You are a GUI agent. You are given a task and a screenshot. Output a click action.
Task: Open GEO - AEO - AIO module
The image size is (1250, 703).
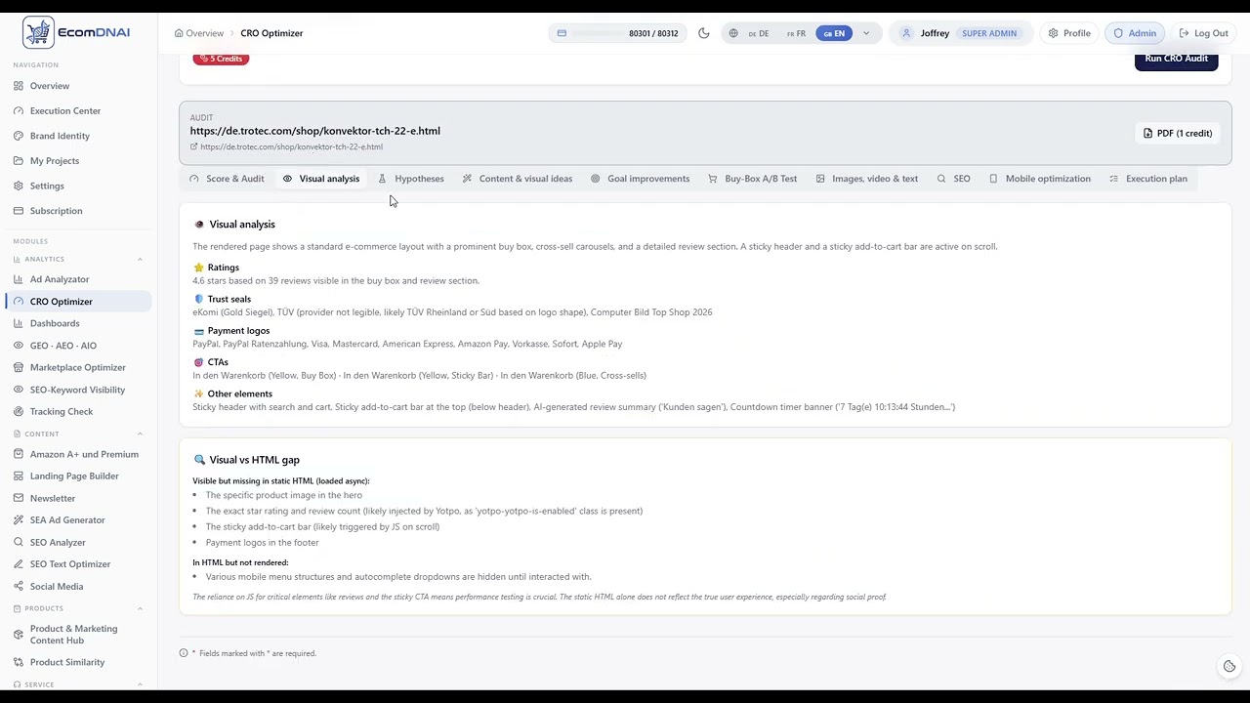click(78, 346)
